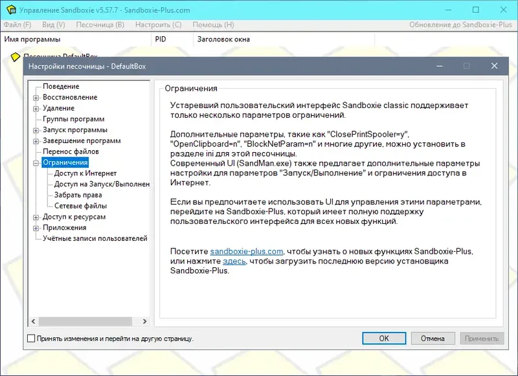
Task: Open the Файл (F) menu
Action: coord(17,25)
